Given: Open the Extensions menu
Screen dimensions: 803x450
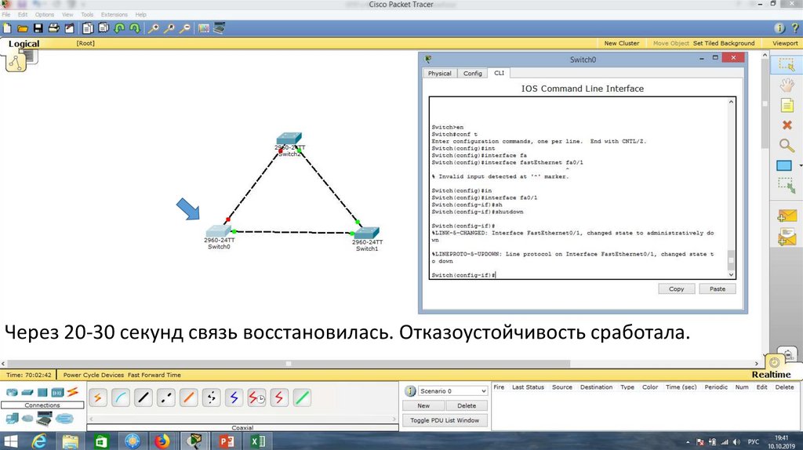Looking at the screenshot, I should (x=114, y=14).
